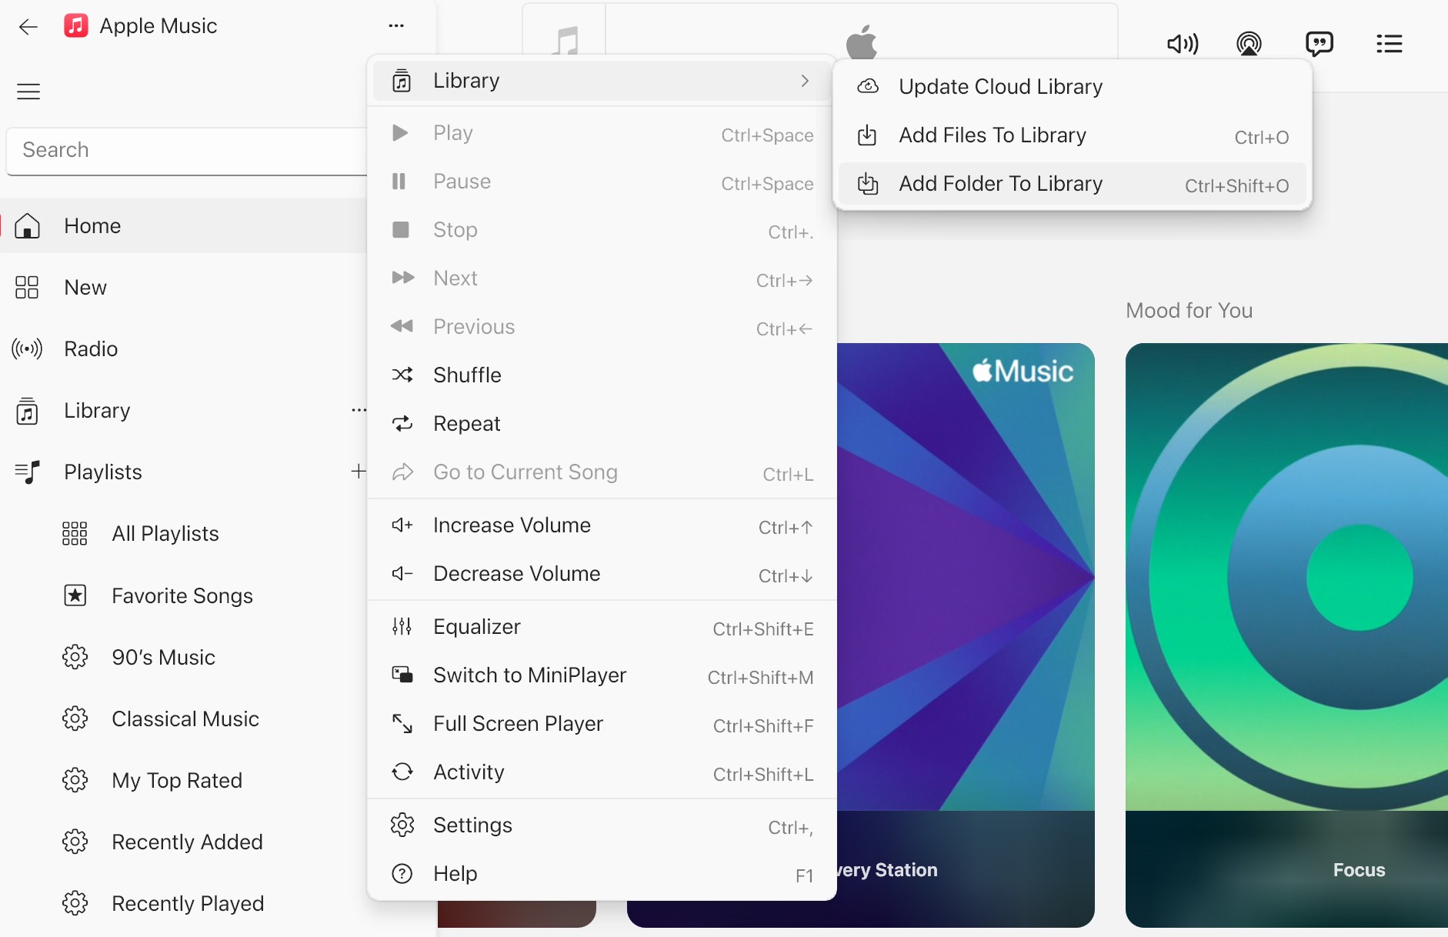Open the three-dot menu beside Apple Music
Image resolution: width=1448 pixels, height=937 pixels.
tap(396, 26)
